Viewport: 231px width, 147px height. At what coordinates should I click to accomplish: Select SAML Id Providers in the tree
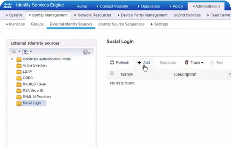point(37,97)
